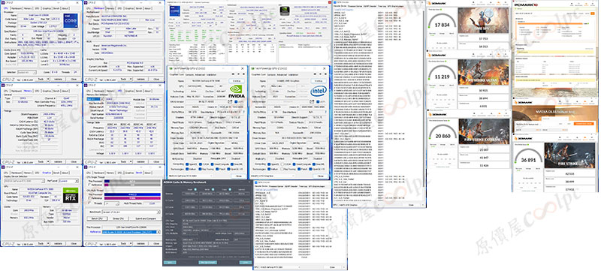Toggle the UEFI checkbox in NVIDIA GPU-Z
This screenshot has width=601, height=271.
tap(235, 101)
